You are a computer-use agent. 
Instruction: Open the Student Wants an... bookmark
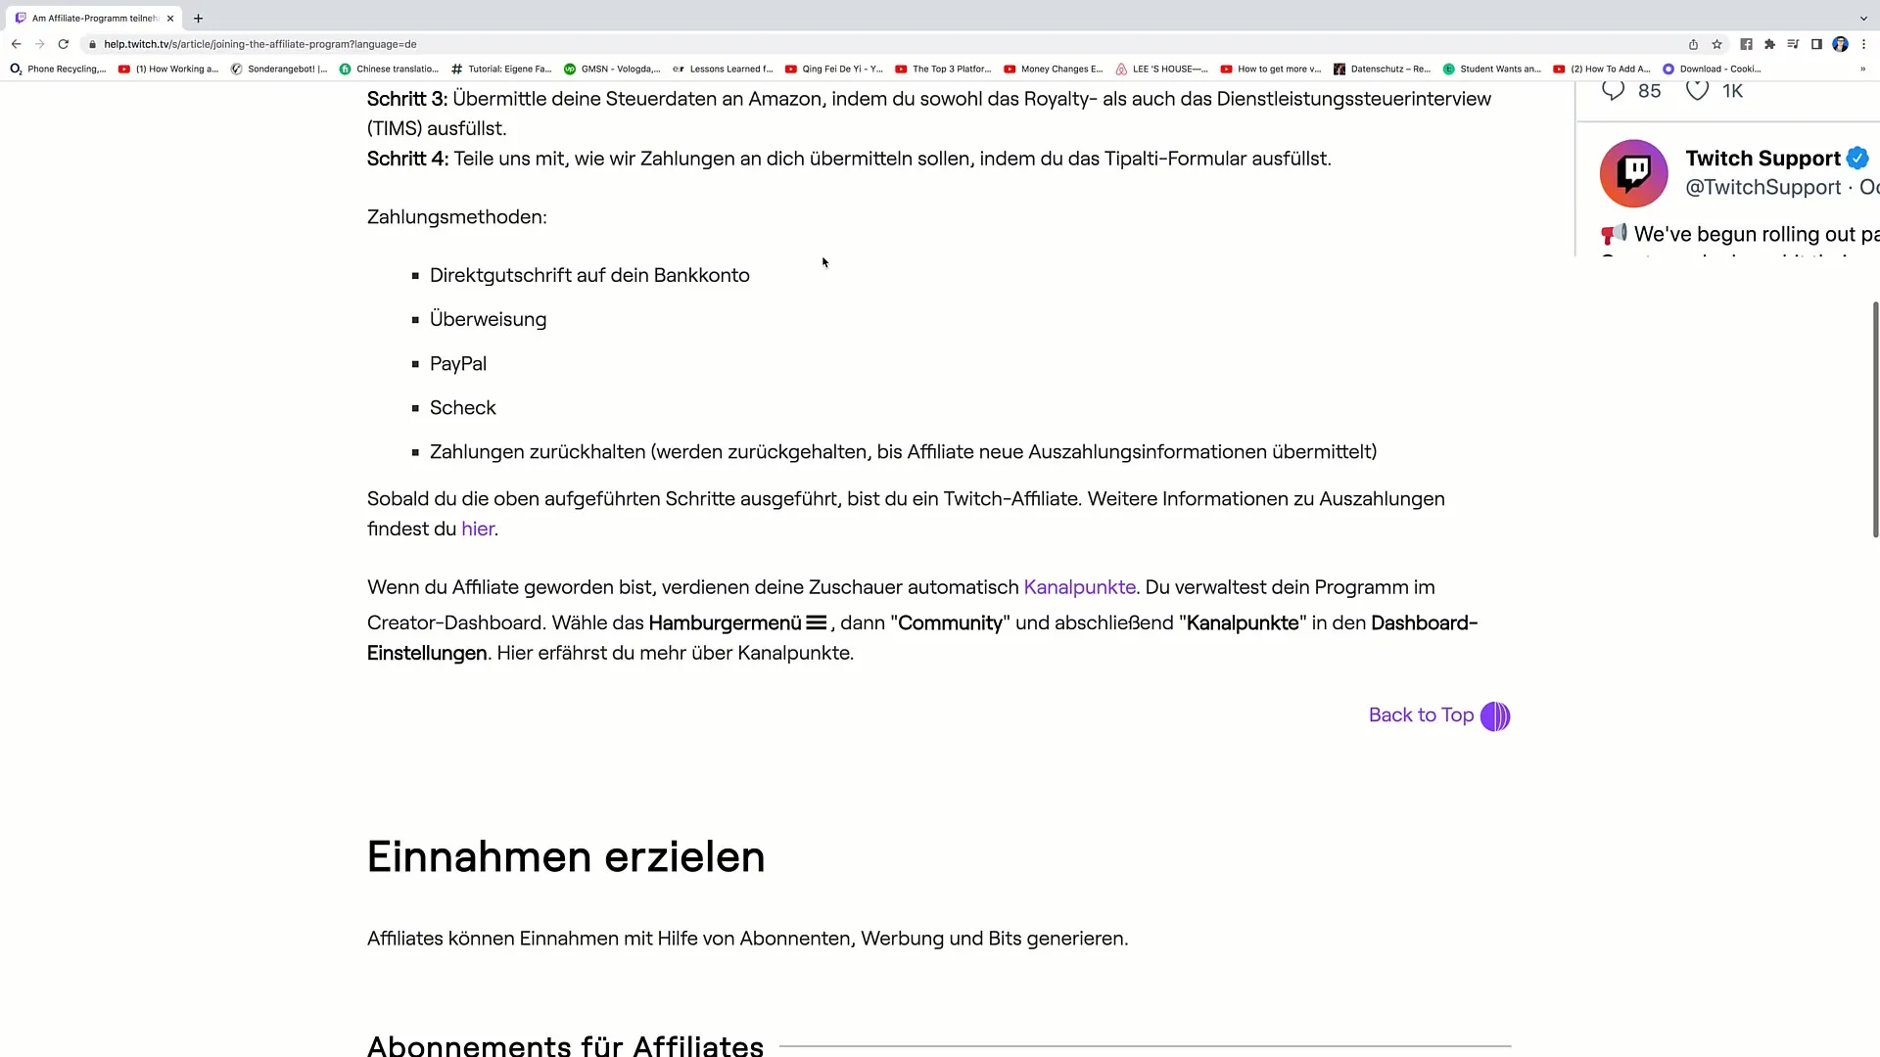1492,69
